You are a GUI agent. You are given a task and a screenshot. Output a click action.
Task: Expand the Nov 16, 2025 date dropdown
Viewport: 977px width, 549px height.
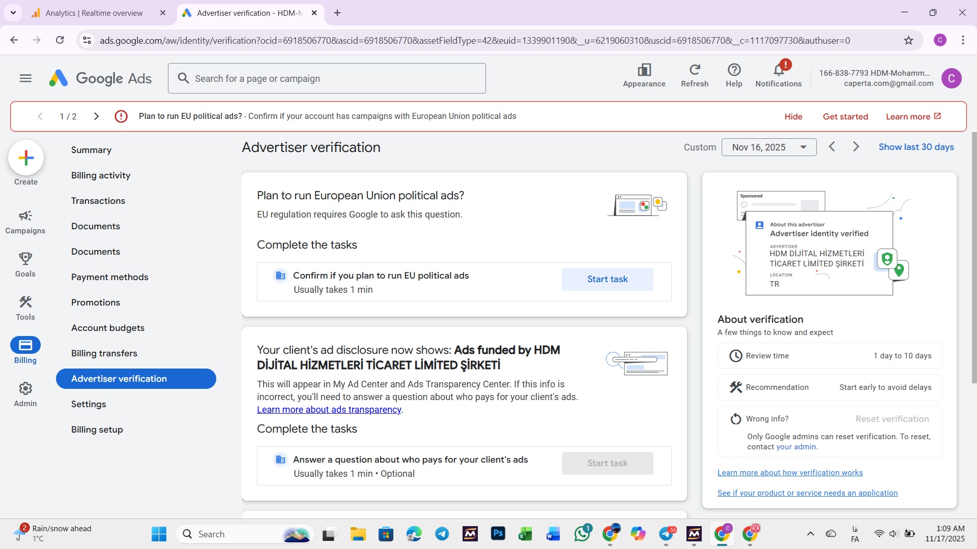(768, 147)
